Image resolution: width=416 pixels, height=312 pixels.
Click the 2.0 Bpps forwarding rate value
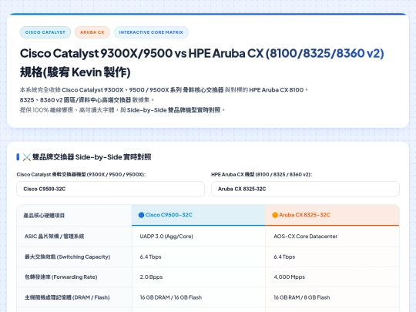pyautogui.click(x=151, y=277)
